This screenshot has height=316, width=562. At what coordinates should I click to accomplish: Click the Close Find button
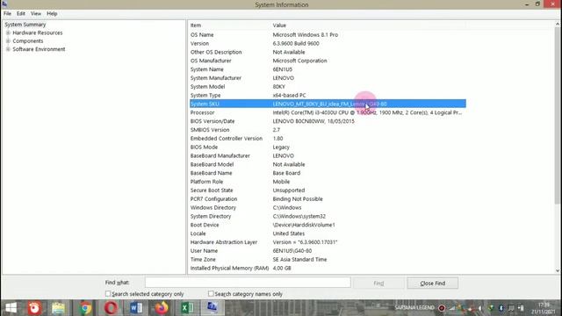click(x=433, y=283)
